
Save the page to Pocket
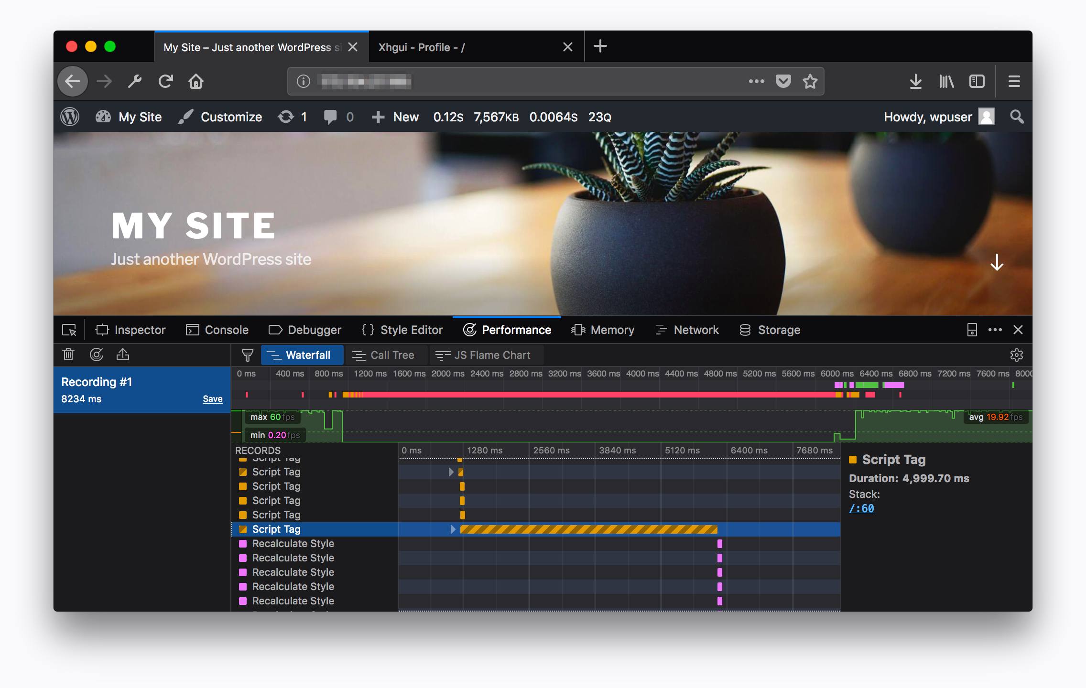click(782, 81)
